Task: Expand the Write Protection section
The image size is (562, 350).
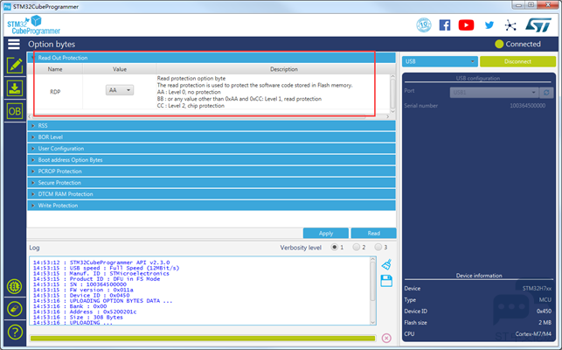Action: [212, 206]
